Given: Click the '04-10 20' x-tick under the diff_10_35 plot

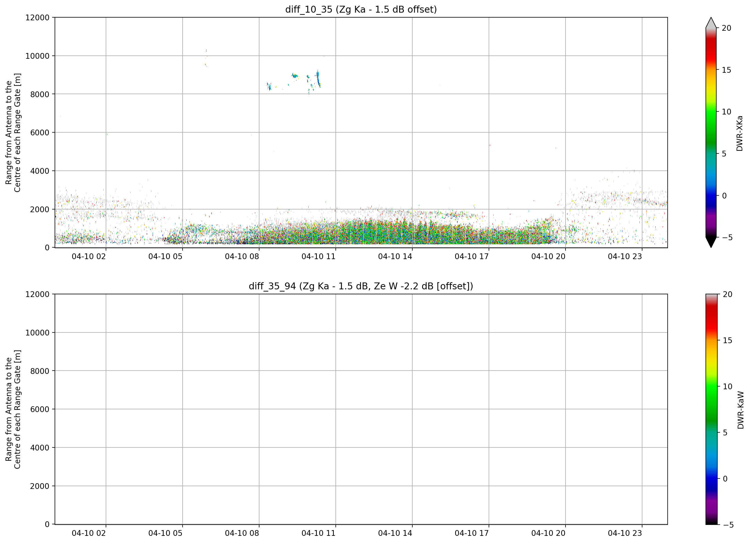Looking at the screenshot, I should click(548, 257).
